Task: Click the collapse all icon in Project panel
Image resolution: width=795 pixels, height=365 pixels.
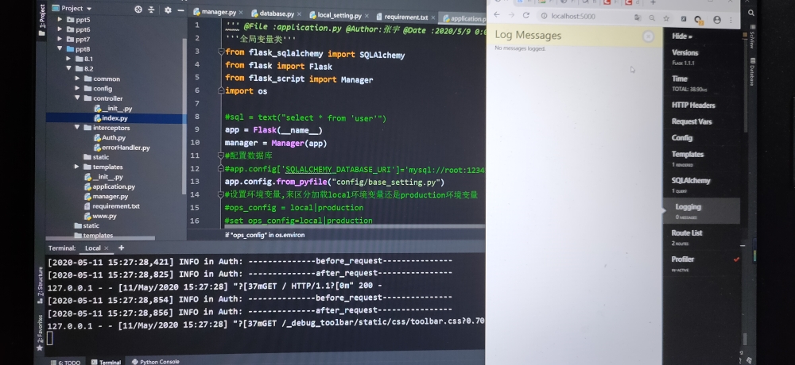Action: (151, 10)
